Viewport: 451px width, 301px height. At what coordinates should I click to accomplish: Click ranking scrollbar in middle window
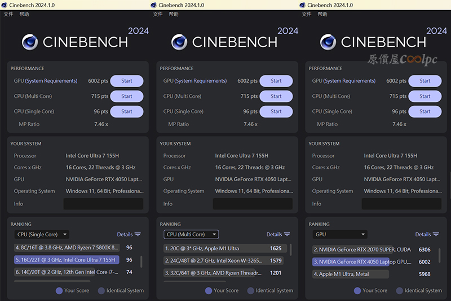tap(290, 250)
